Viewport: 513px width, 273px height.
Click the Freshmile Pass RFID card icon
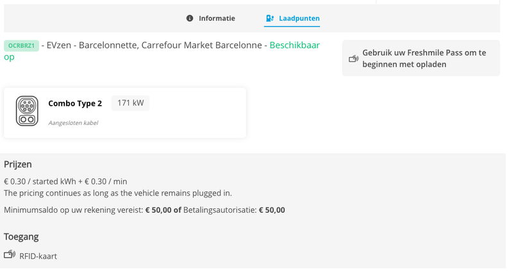tap(353, 59)
